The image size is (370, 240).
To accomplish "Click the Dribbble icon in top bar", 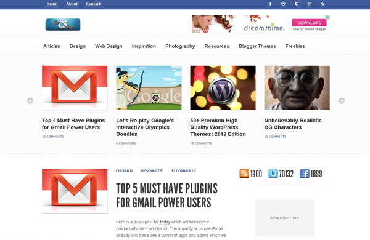I will (x=283, y=4).
